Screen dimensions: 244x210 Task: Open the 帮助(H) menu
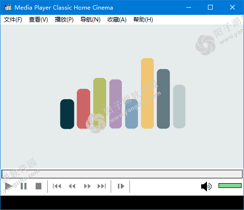pyautogui.click(x=143, y=20)
